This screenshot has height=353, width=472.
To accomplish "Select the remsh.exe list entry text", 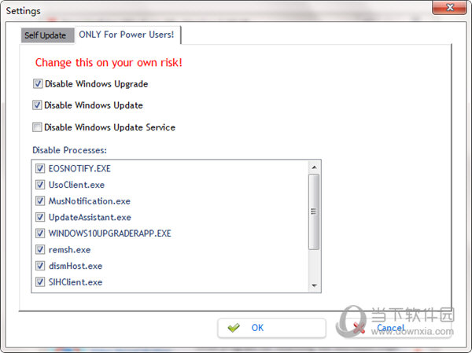I will 69,250.
